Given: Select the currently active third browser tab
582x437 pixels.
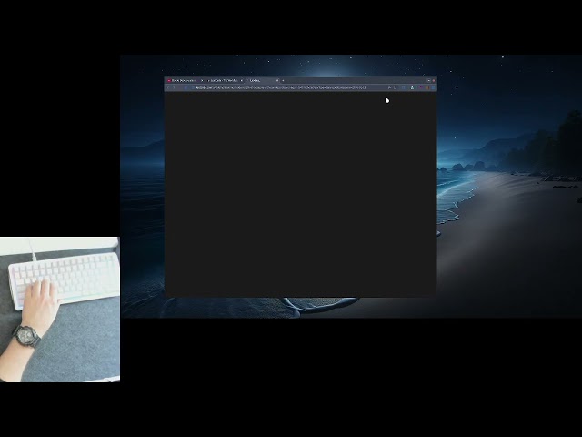Looking at the screenshot, I should click(260, 80).
